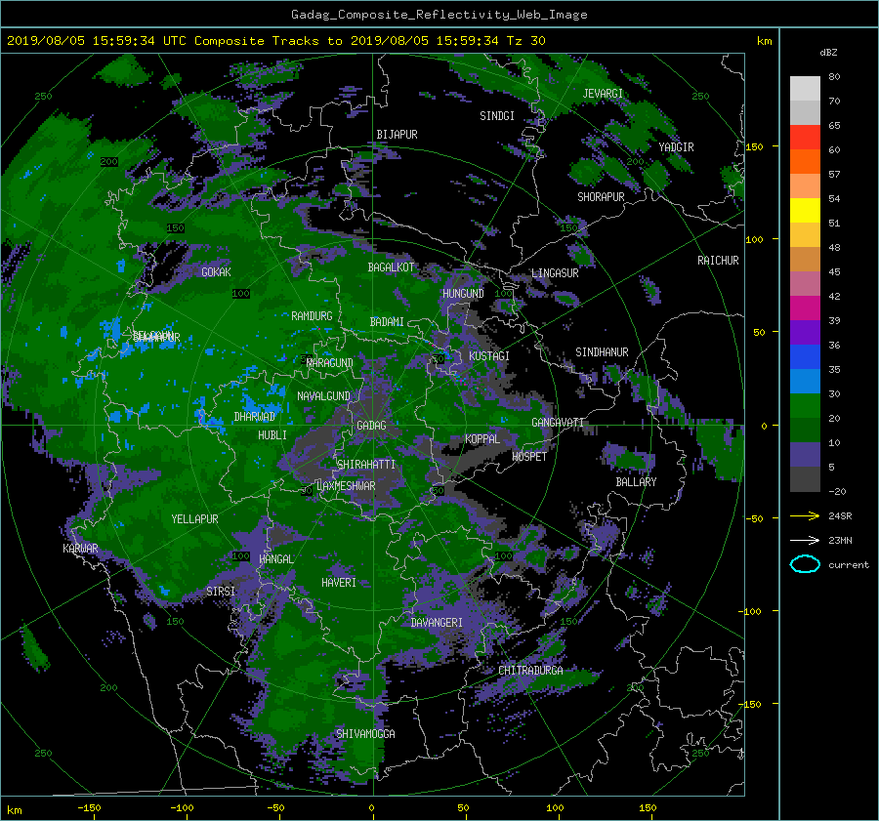Click the 0 tick on bottom axis
The image size is (879, 821).
pos(371,808)
